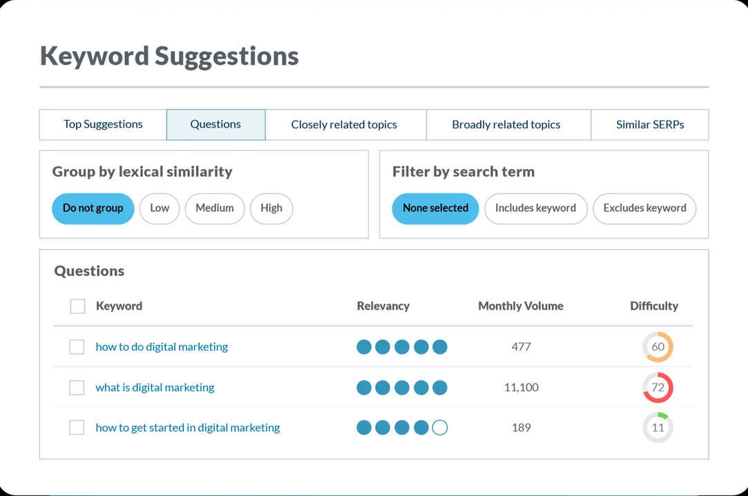Open the Questions tab

215,124
